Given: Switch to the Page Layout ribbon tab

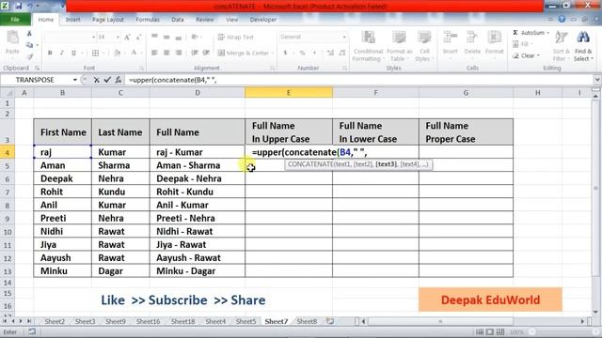Looking at the screenshot, I should (108, 20).
